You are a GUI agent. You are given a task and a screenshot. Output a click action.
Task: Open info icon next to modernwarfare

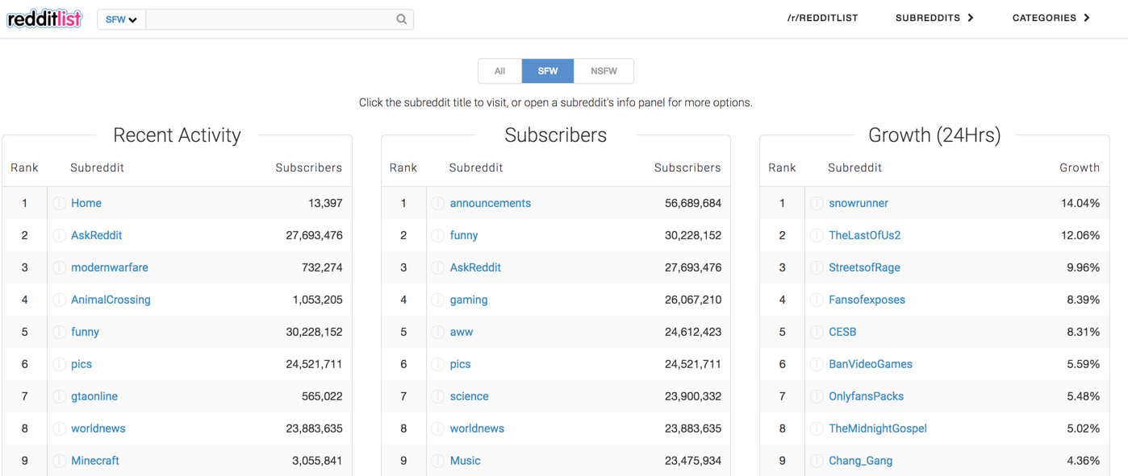coord(59,267)
